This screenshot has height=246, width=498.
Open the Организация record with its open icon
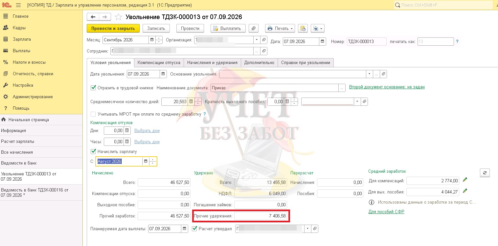(x=264, y=40)
